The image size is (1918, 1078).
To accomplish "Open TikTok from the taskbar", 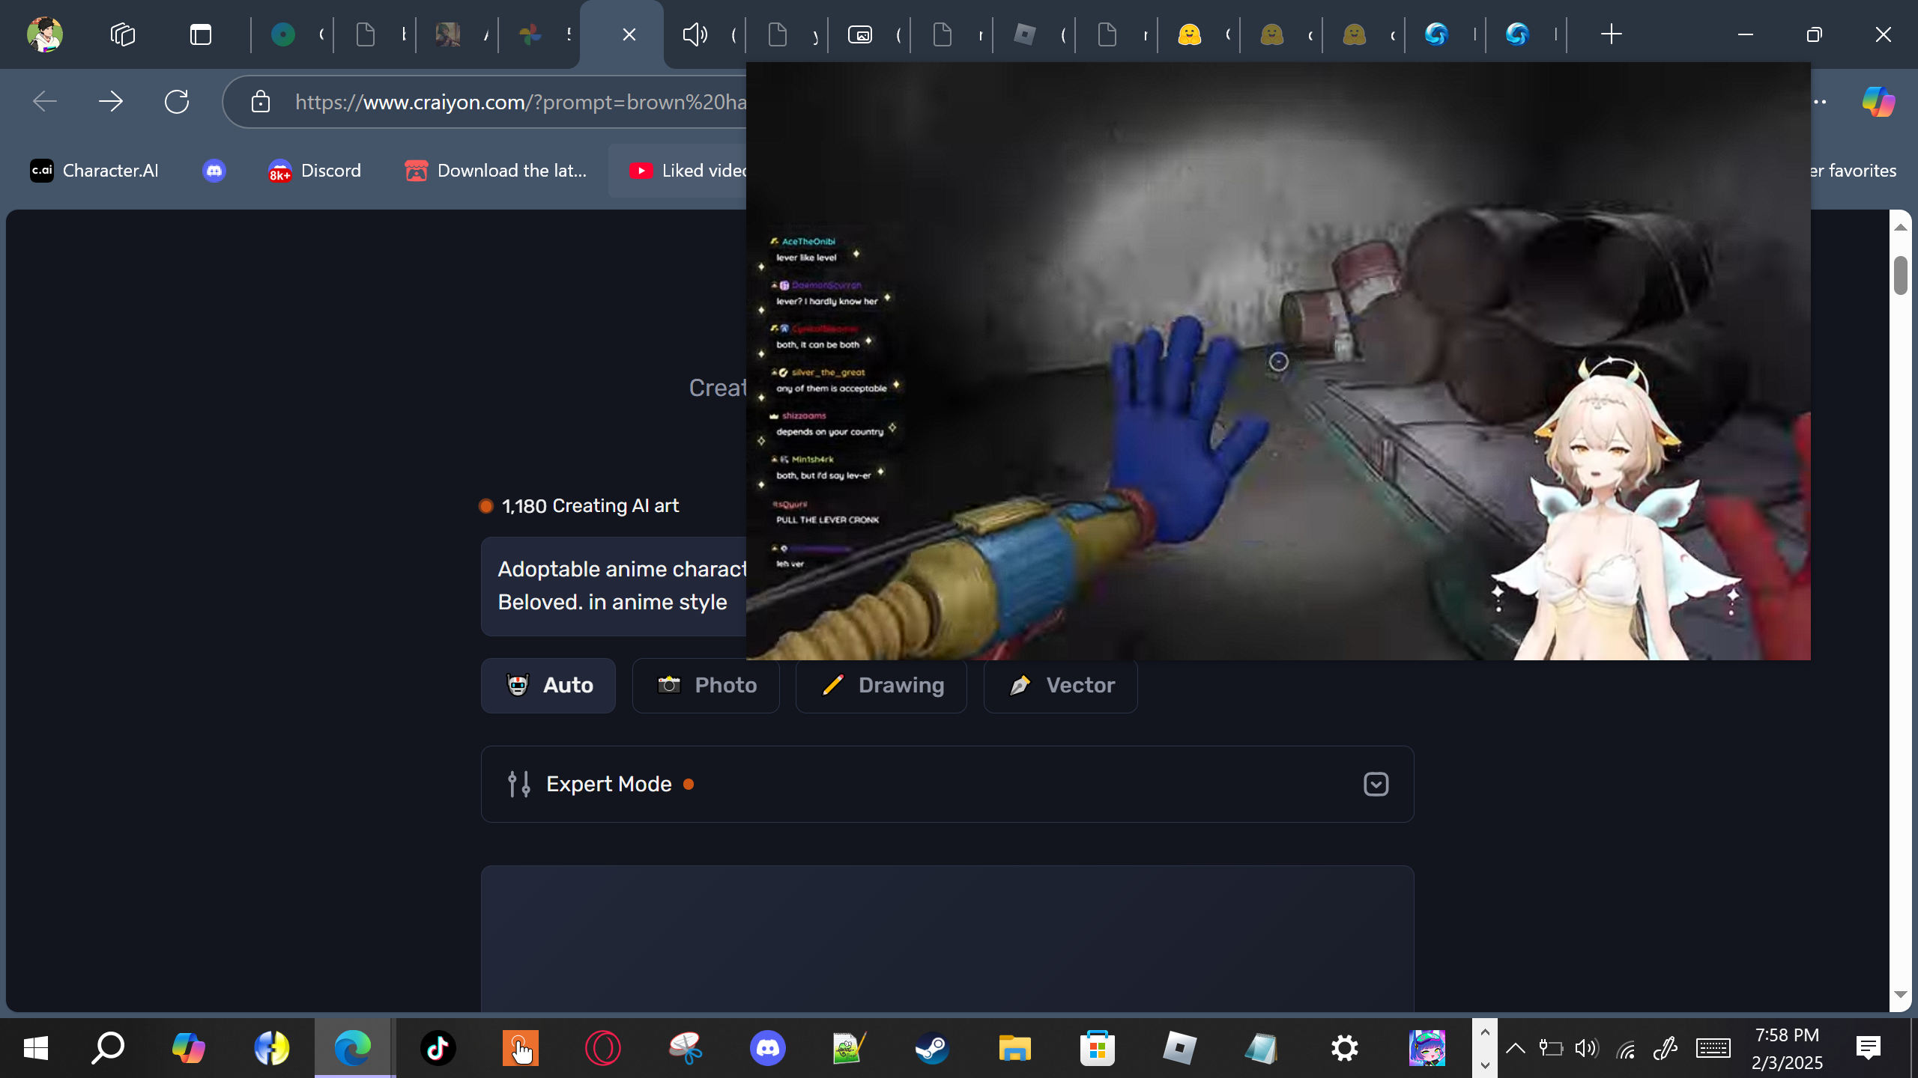I will (x=438, y=1047).
